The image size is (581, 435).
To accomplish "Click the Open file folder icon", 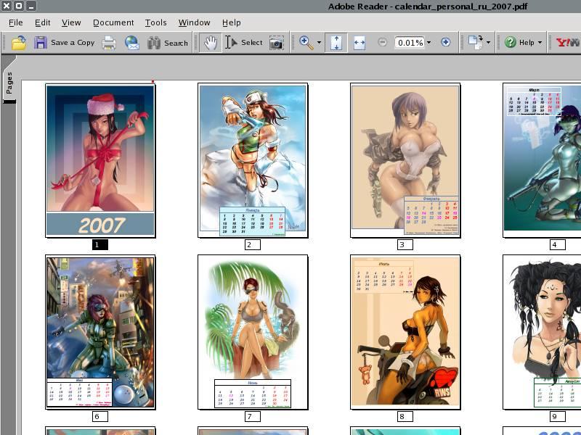I will (19, 43).
